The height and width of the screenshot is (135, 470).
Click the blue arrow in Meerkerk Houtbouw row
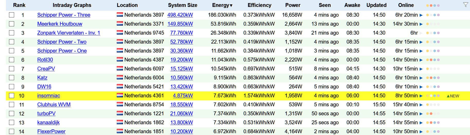tap(421, 24)
